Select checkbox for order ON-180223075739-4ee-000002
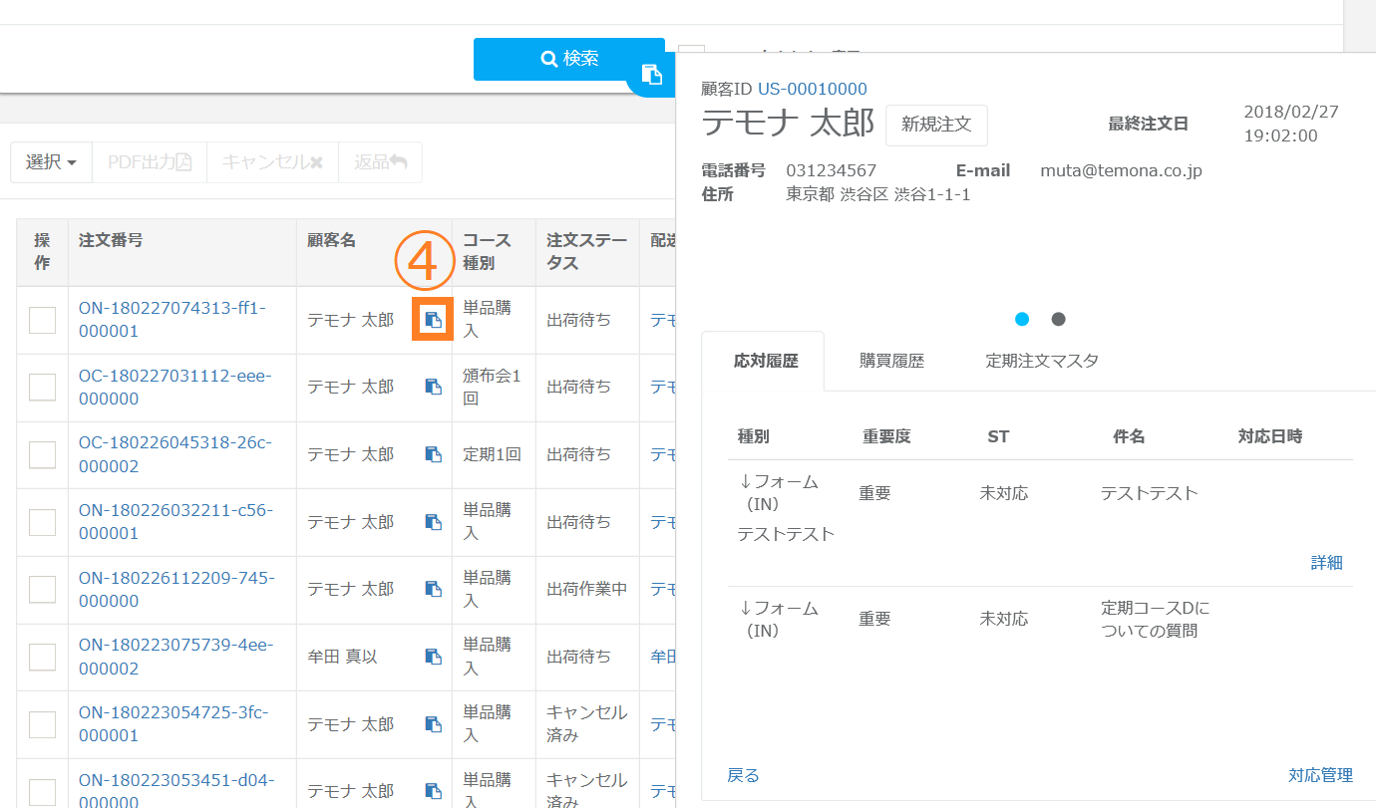The image size is (1376, 808). pyautogui.click(x=42, y=657)
